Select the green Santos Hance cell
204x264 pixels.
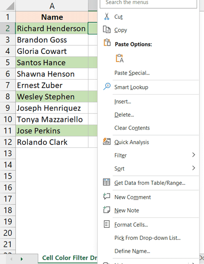pos(52,62)
